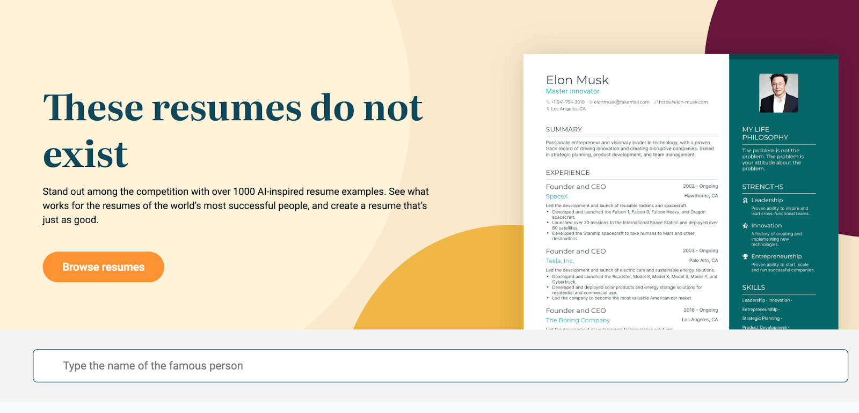The height and width of the screenshot is (413, 859).
Task: Click the 2016 - Ongoing date text
Action: coord(701,310)
